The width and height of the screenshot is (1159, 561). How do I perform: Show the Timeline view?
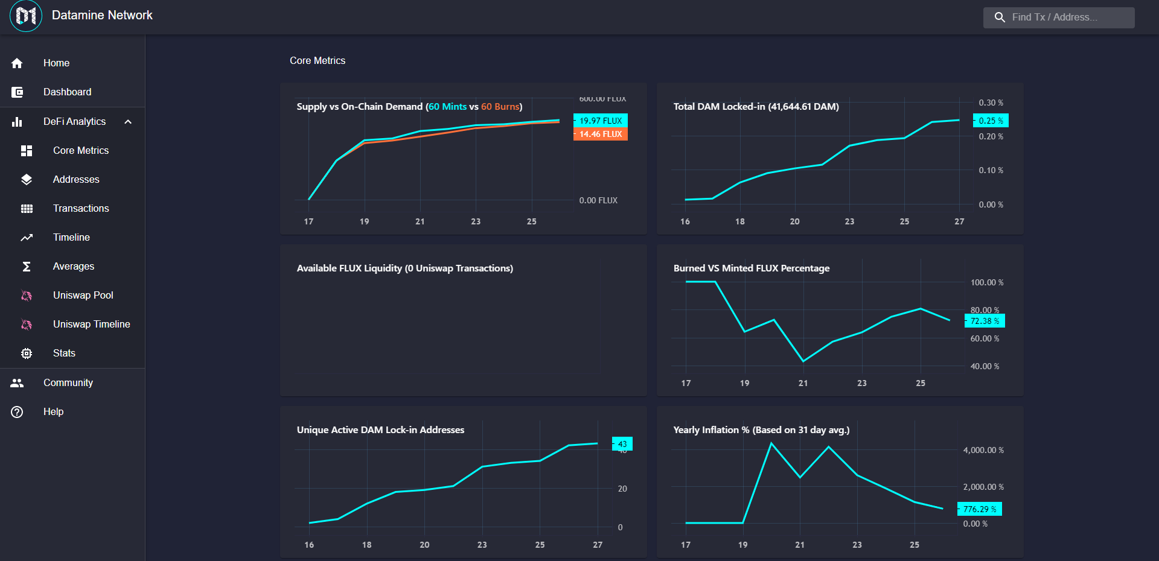(72, 238)
